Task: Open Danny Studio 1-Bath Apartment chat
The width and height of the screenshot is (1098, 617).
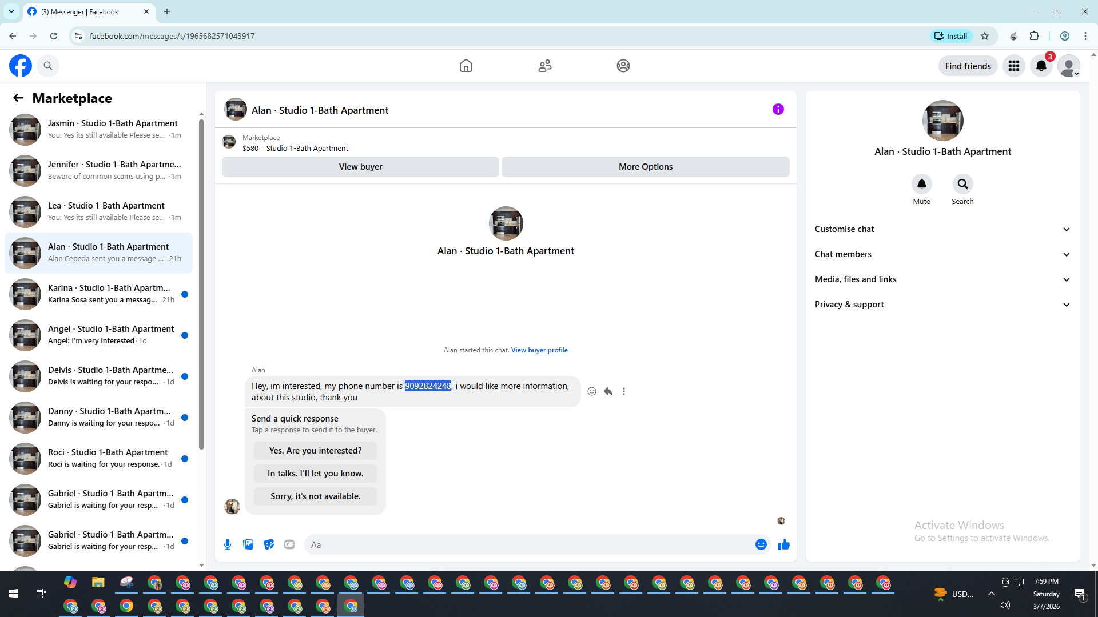Action: (x=98, y=418)
